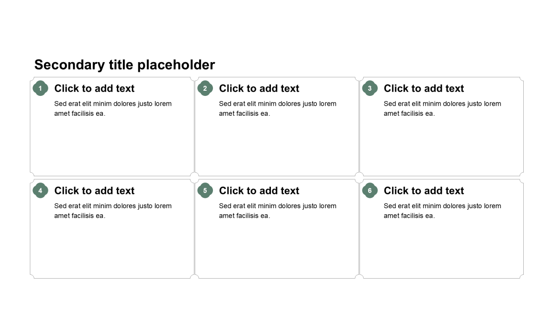This screenshot has height=311, width=554.
Task: Select the 'Sed erat elit' paragraph in card 6
Action: click(x=442, y=211)
